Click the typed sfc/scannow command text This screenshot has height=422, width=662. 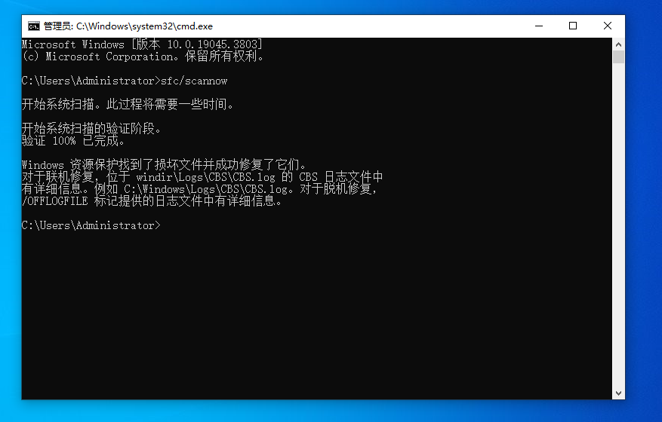tap(194, 81)
